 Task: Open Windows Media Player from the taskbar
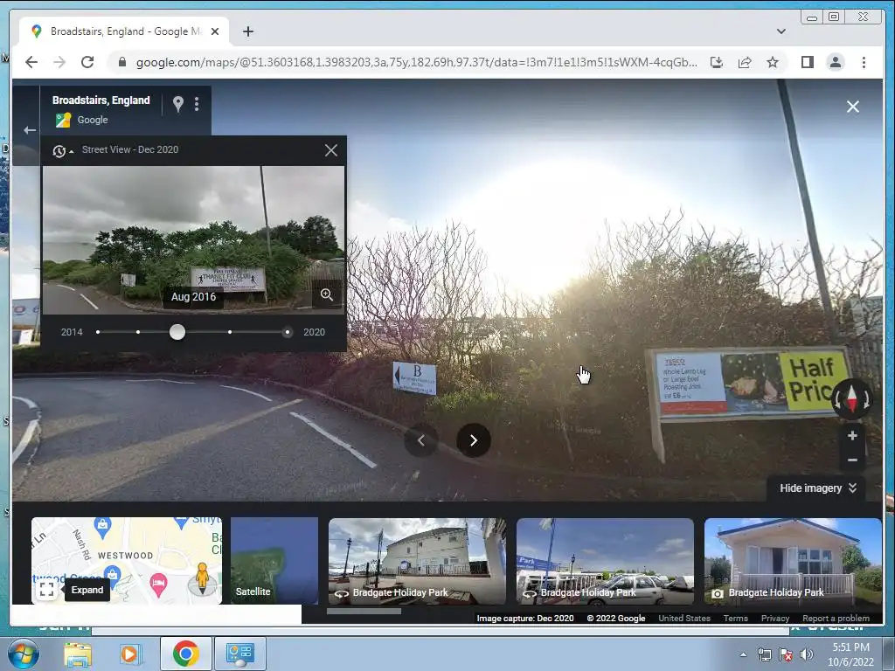(x=130, y=654)
